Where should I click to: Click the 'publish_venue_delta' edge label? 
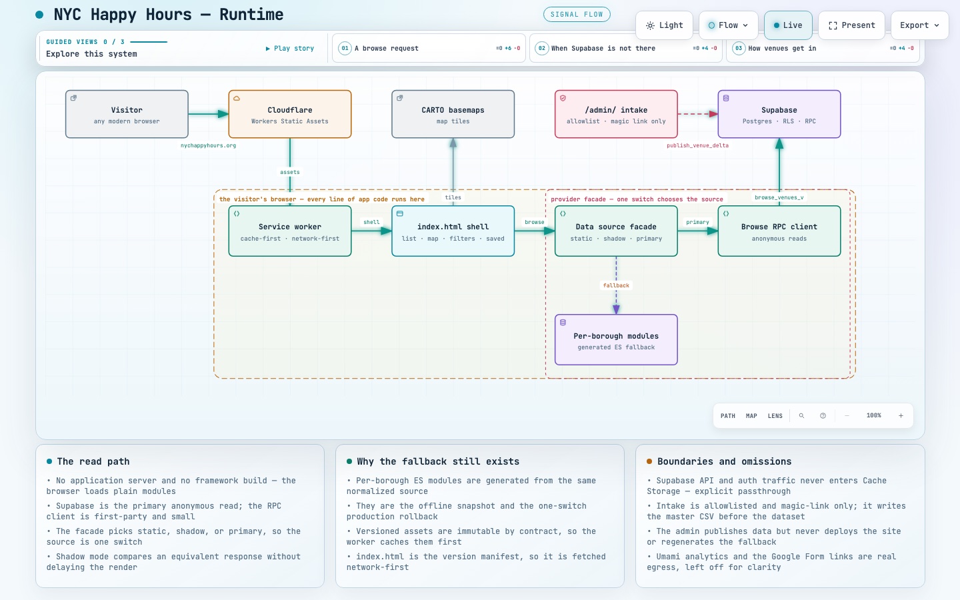(697, 145)
